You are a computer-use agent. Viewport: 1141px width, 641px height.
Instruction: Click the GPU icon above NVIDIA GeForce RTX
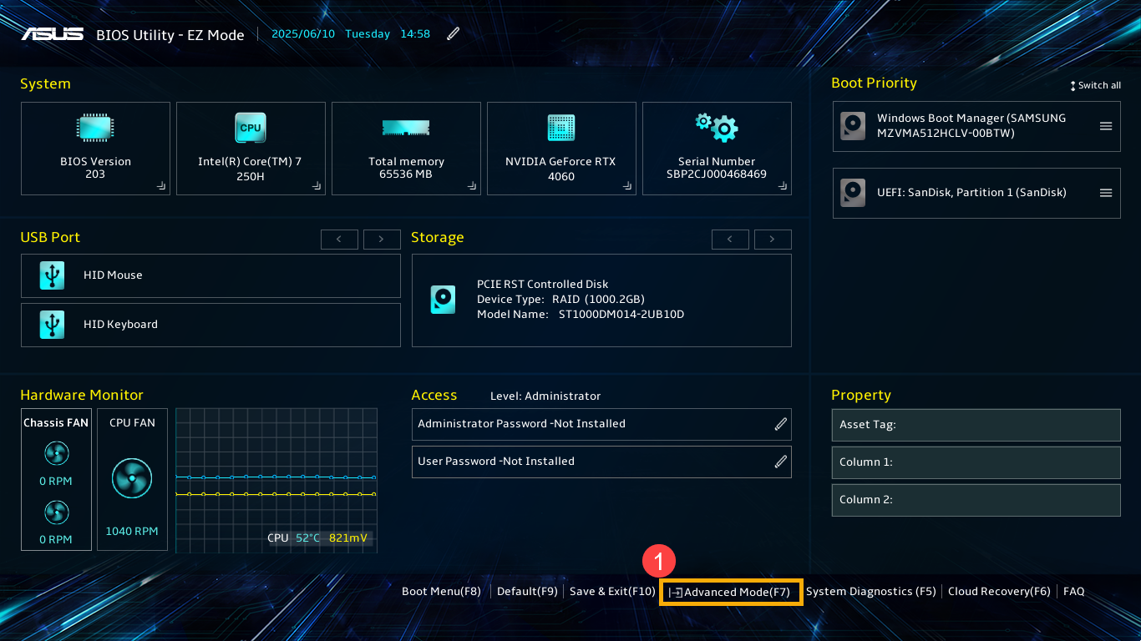click(x=561, y=128)
